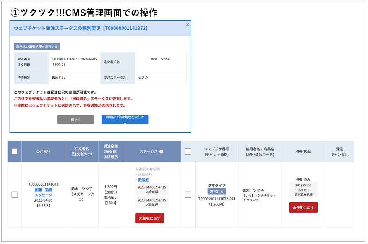Click blue 現地払い領収処理を実行する button beside 閉じる
The image size is (368, 244).
click(x=125, y=120)
